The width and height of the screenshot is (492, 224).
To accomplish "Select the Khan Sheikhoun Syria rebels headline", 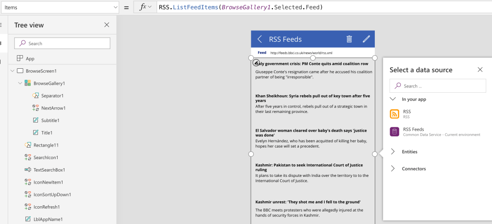I will [x=313, y=98].
